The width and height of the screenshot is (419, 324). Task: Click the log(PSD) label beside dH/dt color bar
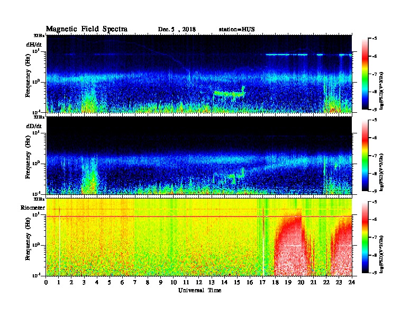(x=381, y=90)
